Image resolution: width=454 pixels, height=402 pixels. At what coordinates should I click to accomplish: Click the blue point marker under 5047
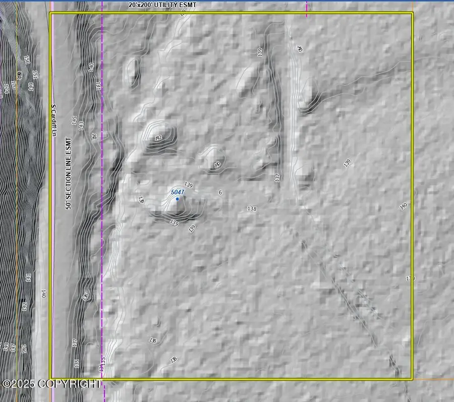click(x=177, y=199)
